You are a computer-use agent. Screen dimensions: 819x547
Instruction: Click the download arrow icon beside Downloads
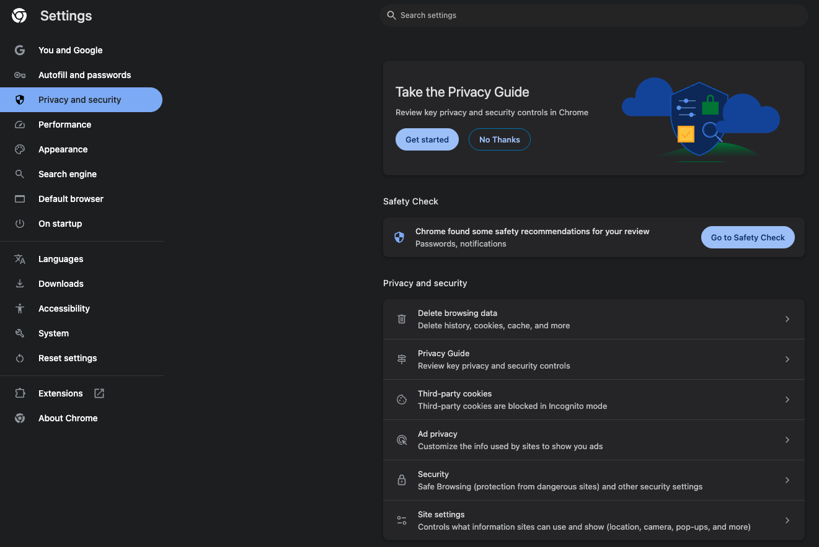[x=20, y=284]
